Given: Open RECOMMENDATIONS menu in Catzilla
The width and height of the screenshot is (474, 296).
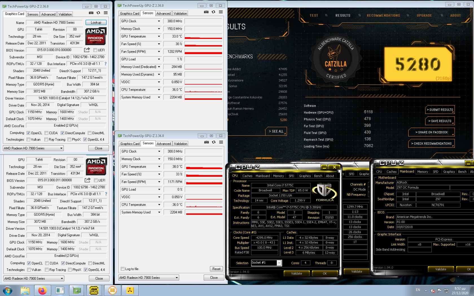Looking at the screenshot, I should point(383,16).
